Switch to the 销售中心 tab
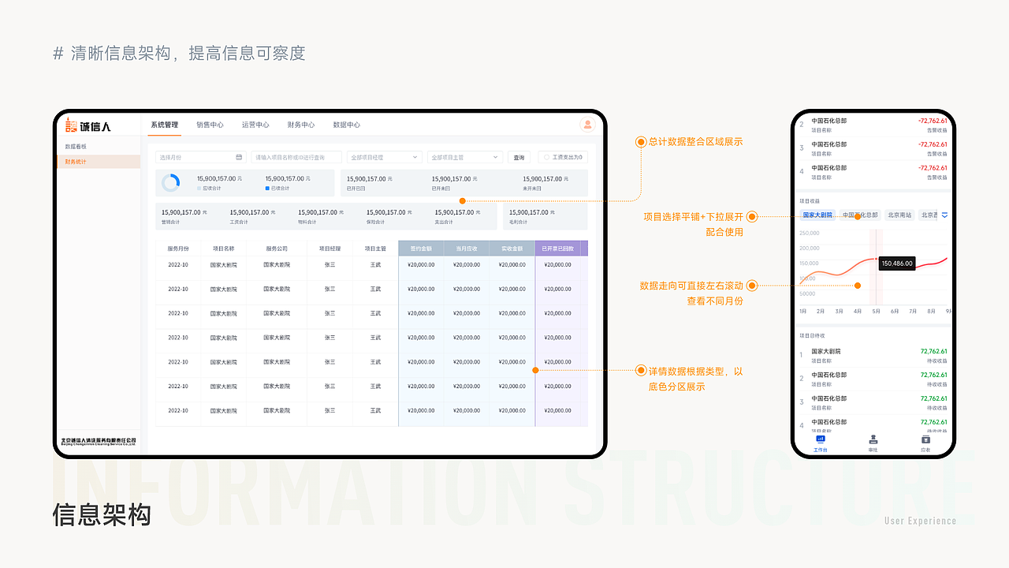The image size is (1009, 568). (210, 125)
